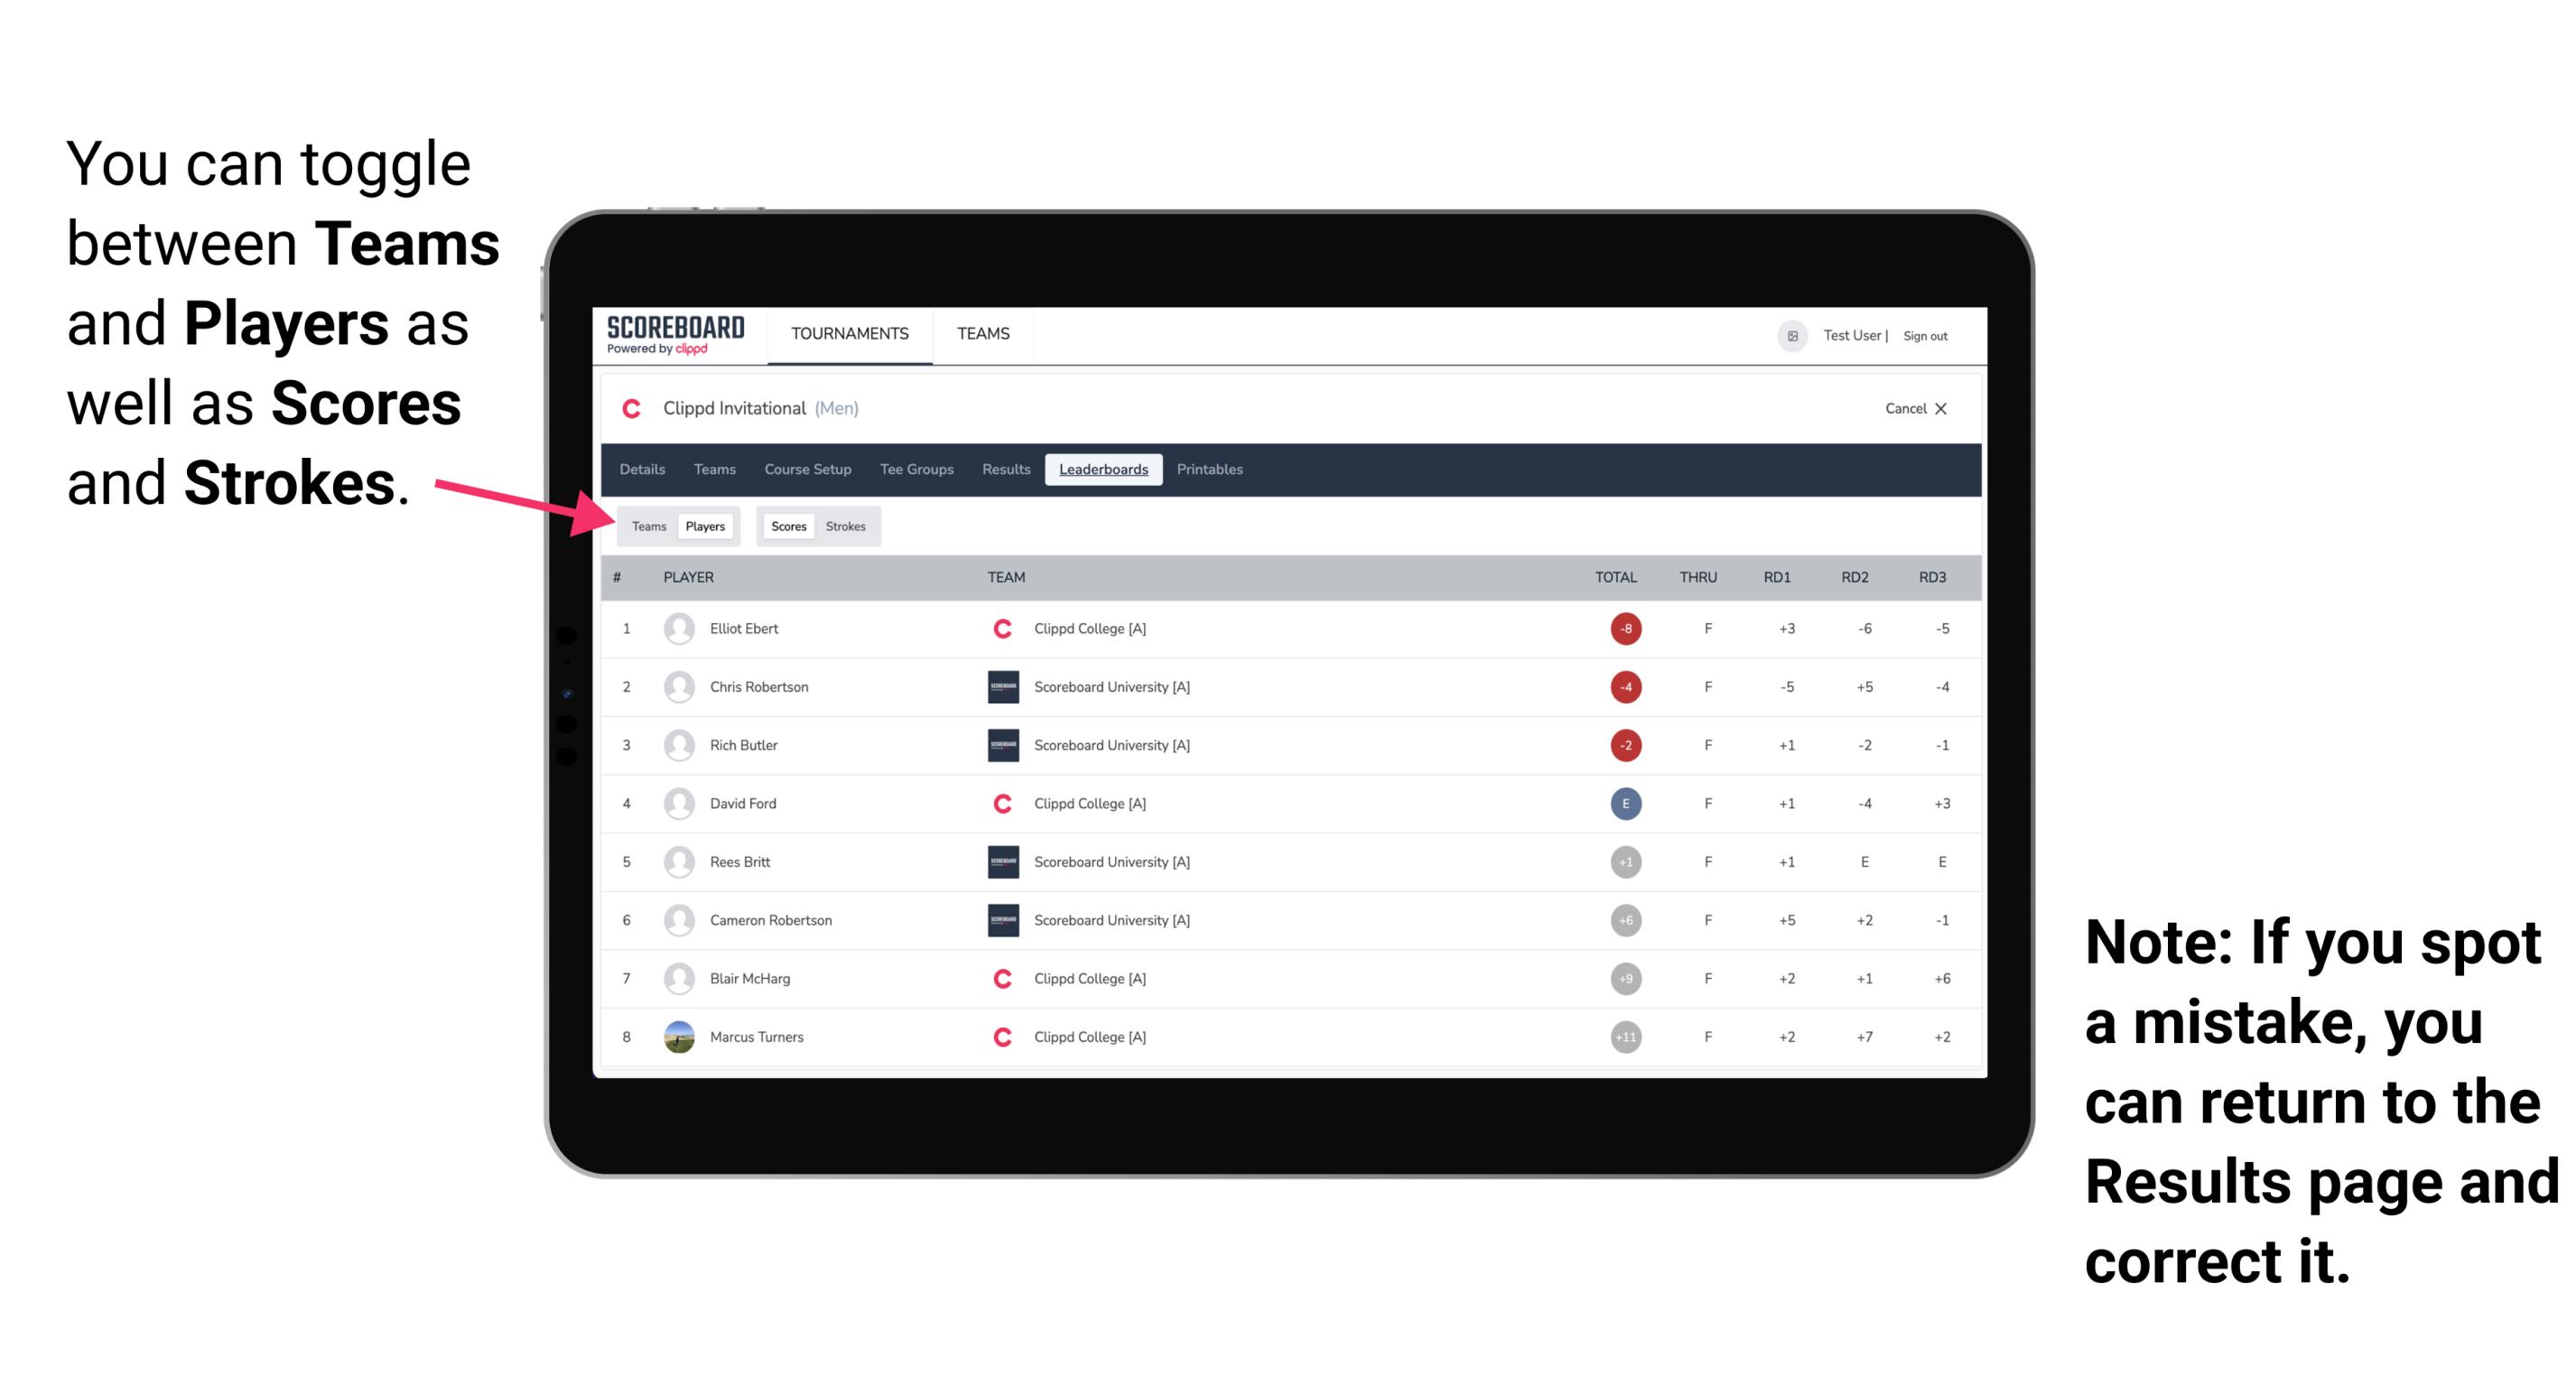Screen dimensions: 2576x1386
Task: Select the Players leaderboard tab
Action: (x=706, y=526)
